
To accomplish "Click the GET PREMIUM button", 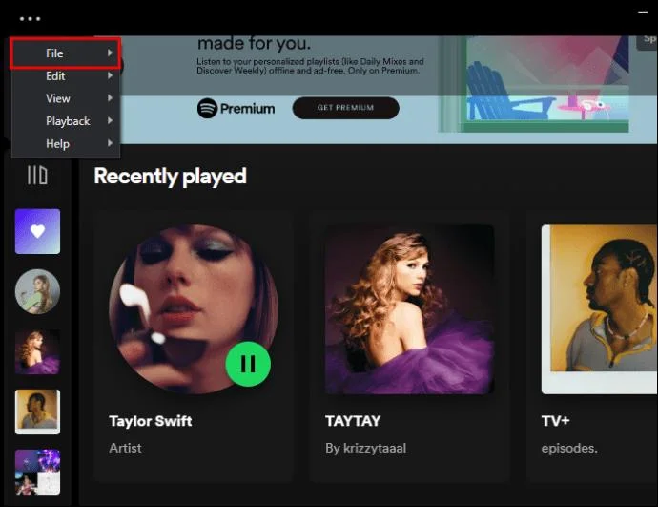I will 346,108.
